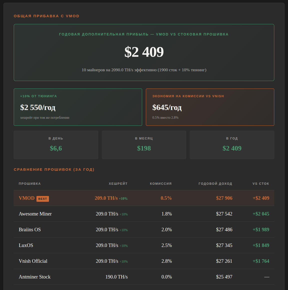
Task: Click the Braiins OS row name
Action: (x=30, y=229)
